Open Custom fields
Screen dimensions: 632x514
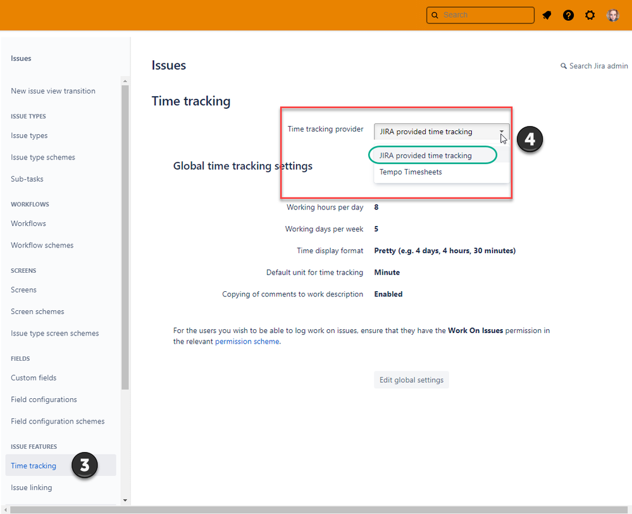coord(34,378)
